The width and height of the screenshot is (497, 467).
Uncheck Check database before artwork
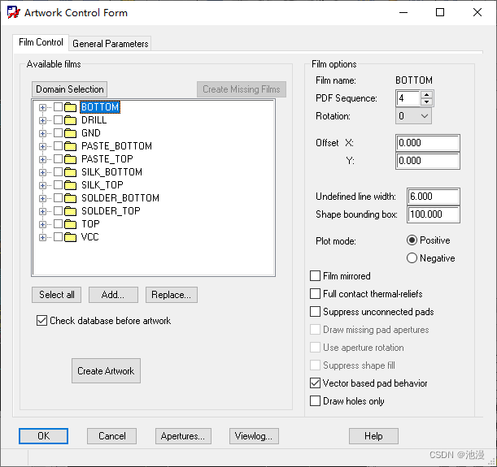(x=42, y=321)
